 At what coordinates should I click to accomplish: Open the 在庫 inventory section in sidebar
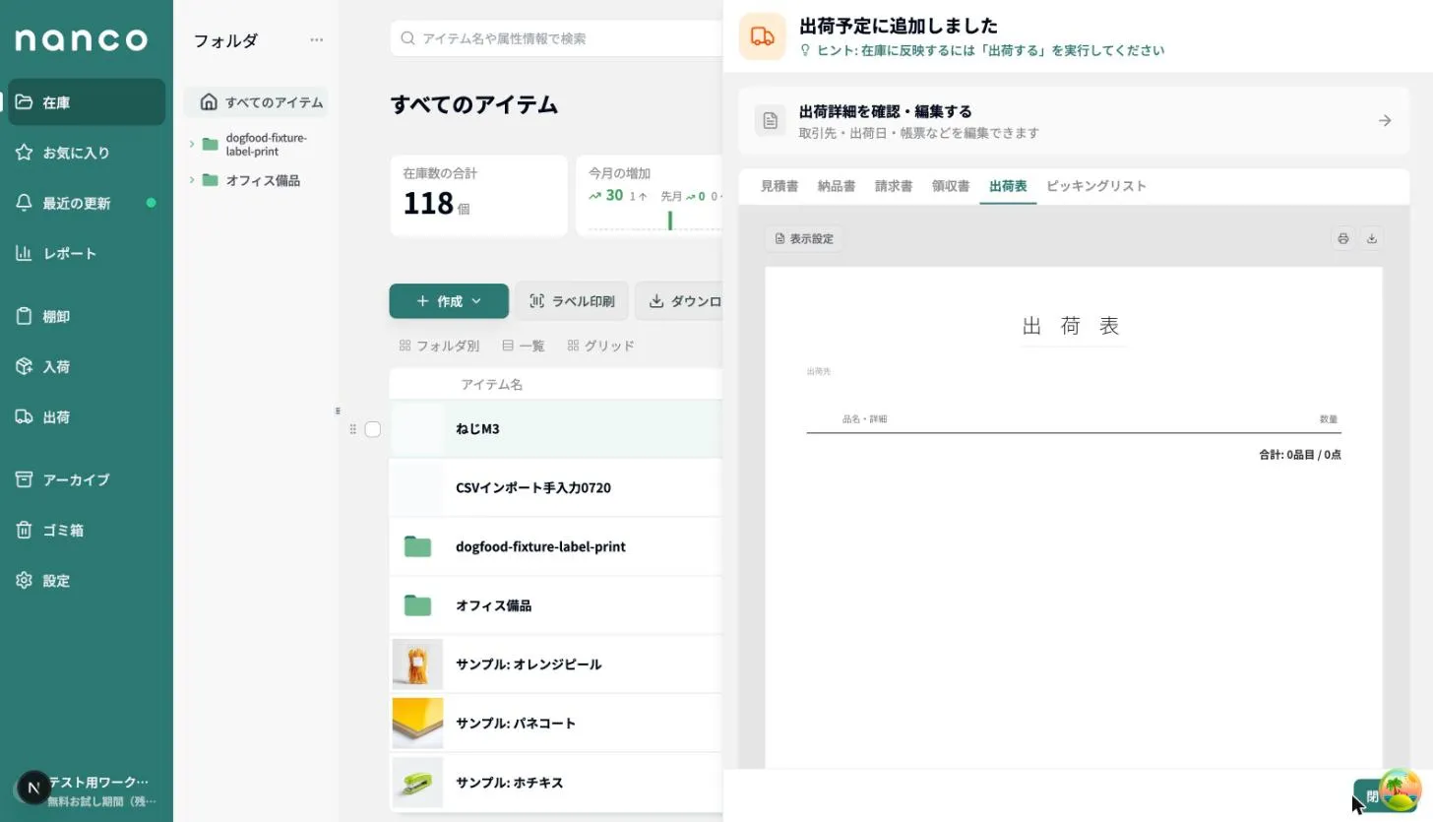coord(87,102)
